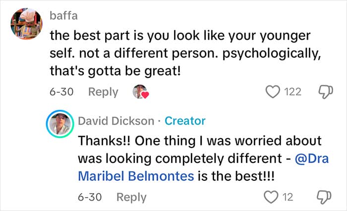Click the 6-30 date under baffa's comment
The height and width of the screenshot is (211, 347).
62,92
